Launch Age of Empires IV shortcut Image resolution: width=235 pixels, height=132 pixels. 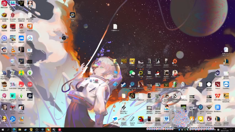pyautogui.click(x=21, y=61)
